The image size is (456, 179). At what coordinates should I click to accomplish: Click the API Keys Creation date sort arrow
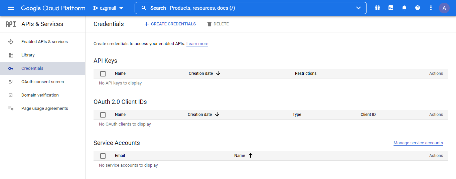tap(218, 73)
